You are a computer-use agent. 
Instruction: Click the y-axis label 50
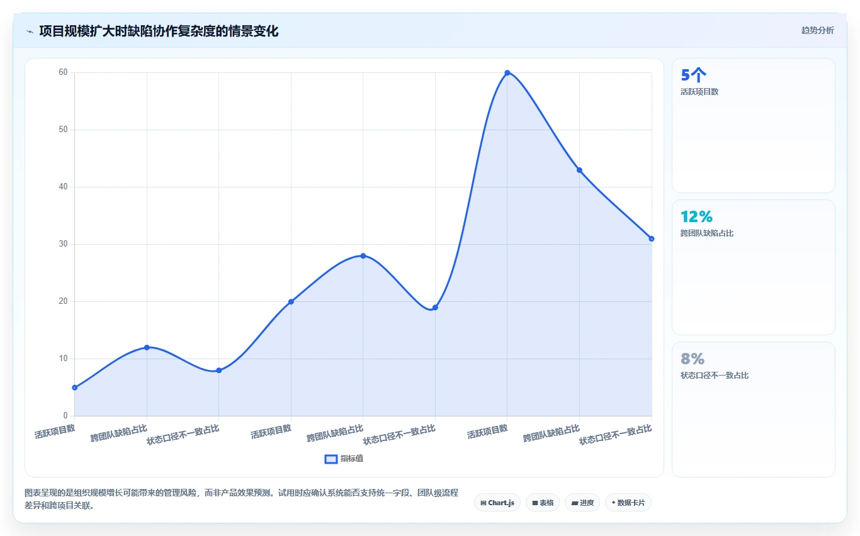64,130
